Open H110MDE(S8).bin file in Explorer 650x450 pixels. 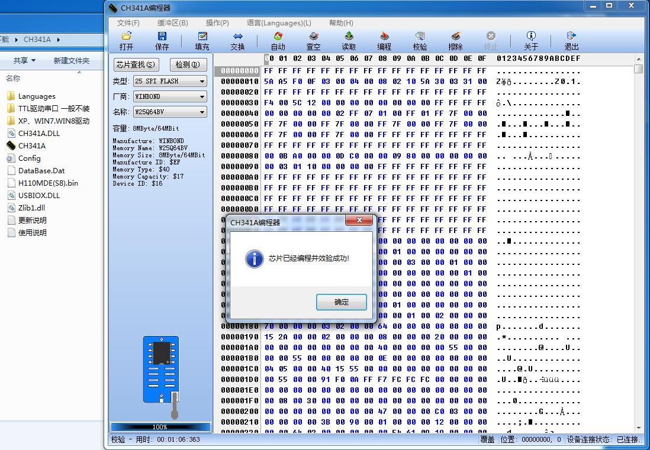[47, 183]
